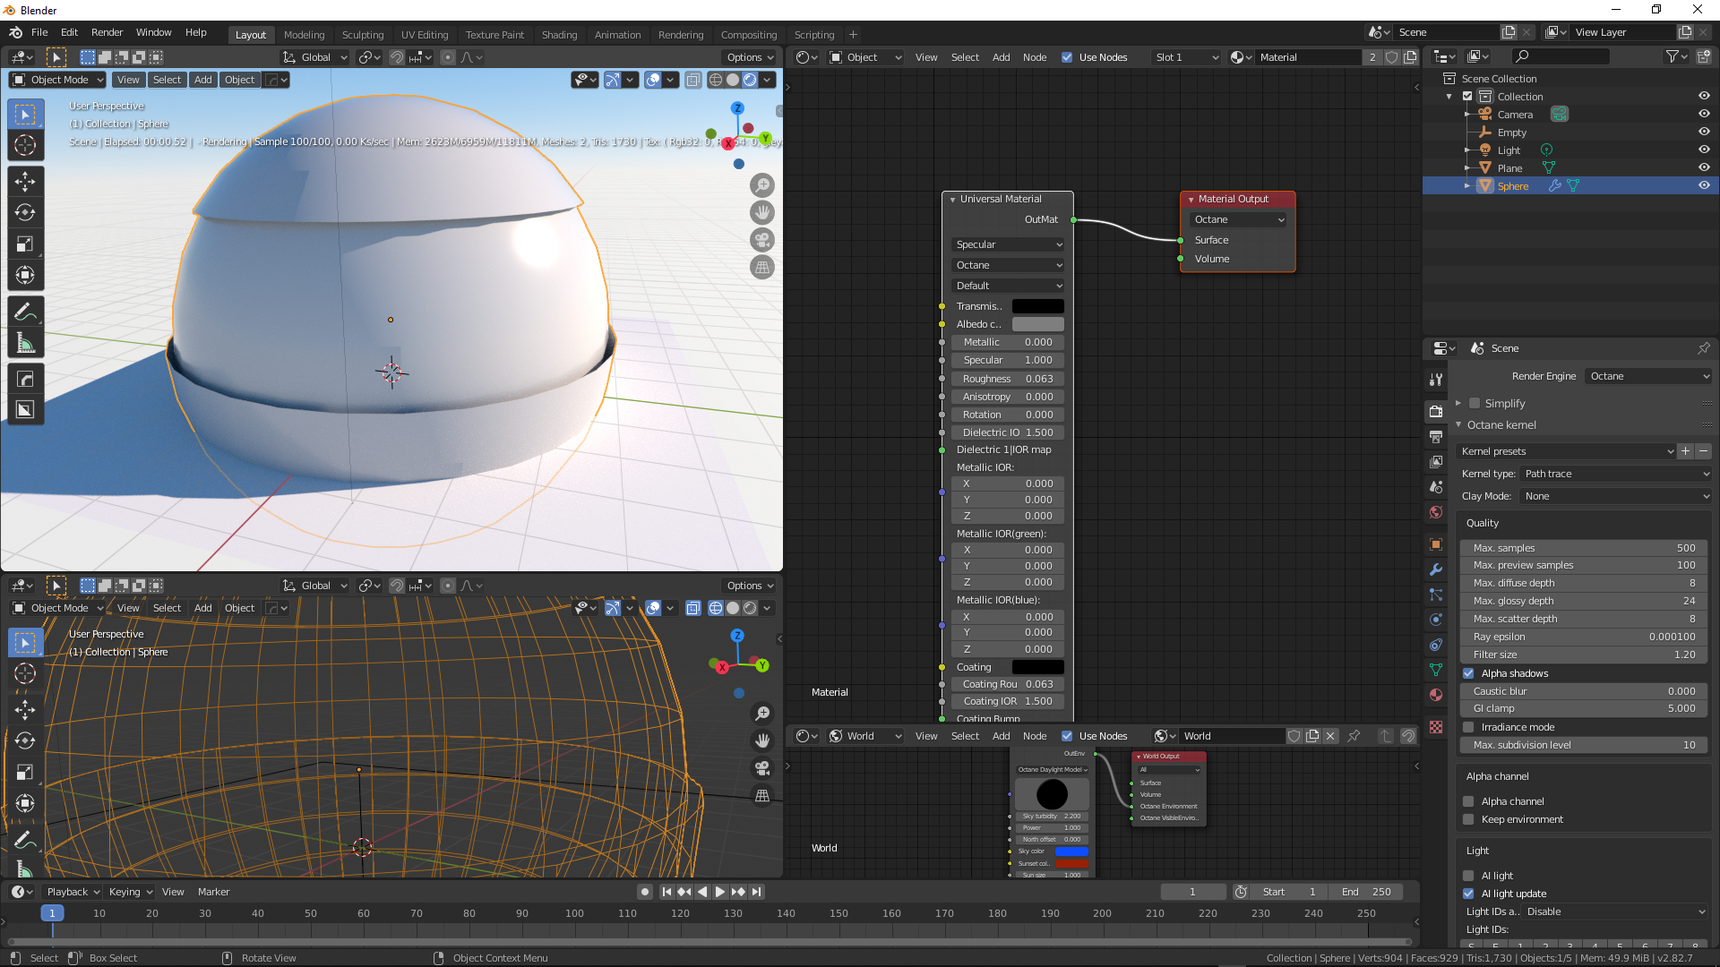The image size is (1720, 967).
Task: Click the Max. samples field
Action: 1583,548
